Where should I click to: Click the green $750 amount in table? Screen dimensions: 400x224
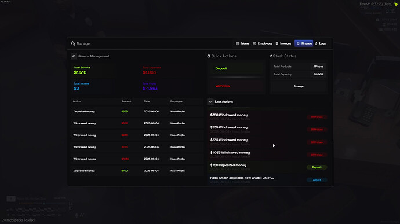pyautogui.click(x=125, y=171)
